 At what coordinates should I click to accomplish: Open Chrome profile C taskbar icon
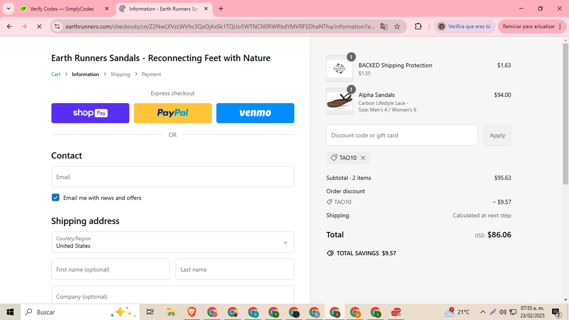point(376,312)
